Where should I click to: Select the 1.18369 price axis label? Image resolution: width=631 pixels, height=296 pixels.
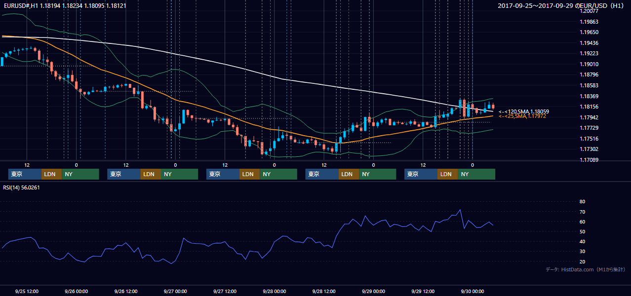[589, 96]
